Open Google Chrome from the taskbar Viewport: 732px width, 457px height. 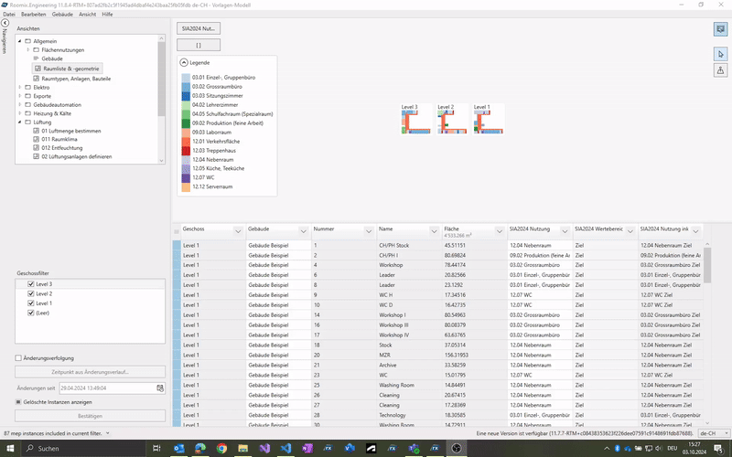tap(221, 449)
